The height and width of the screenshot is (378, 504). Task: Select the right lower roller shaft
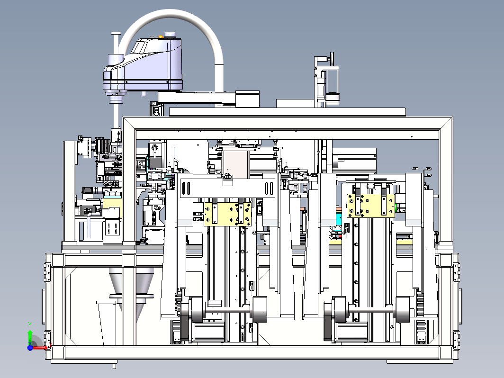pyautogui.click(x=370, y=309)
